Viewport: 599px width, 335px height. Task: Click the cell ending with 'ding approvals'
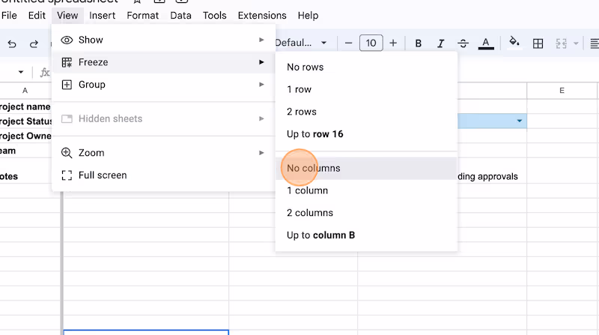pos(492,176)
